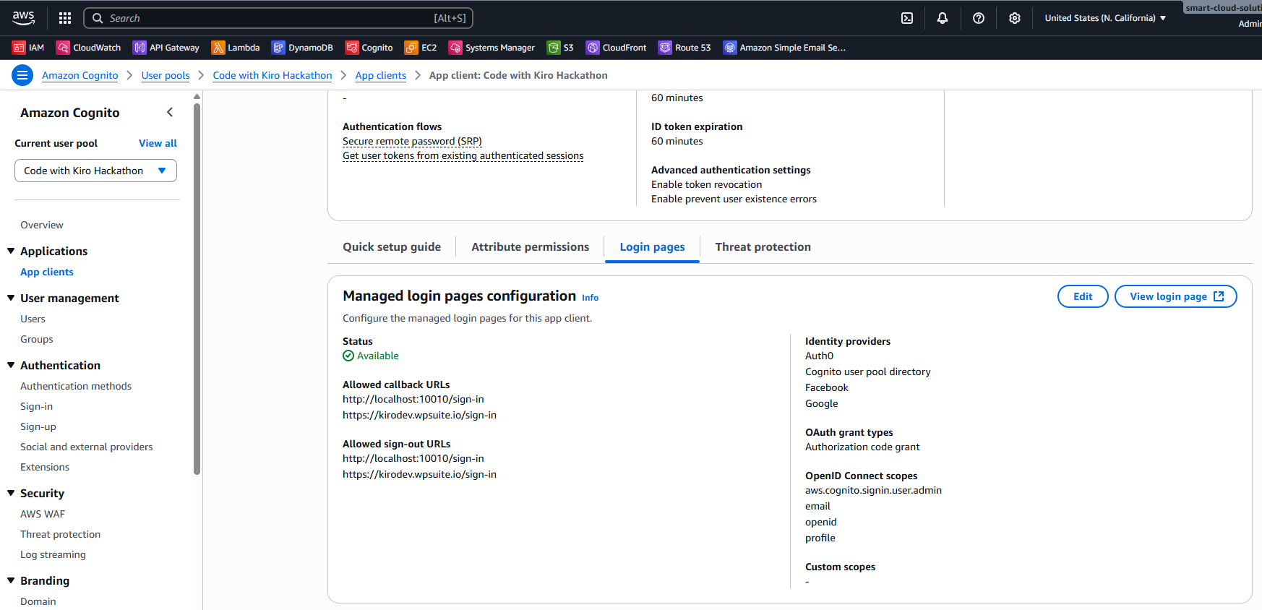
Task: Switch to the Quick setup guide tab
Action: [392, 246]
